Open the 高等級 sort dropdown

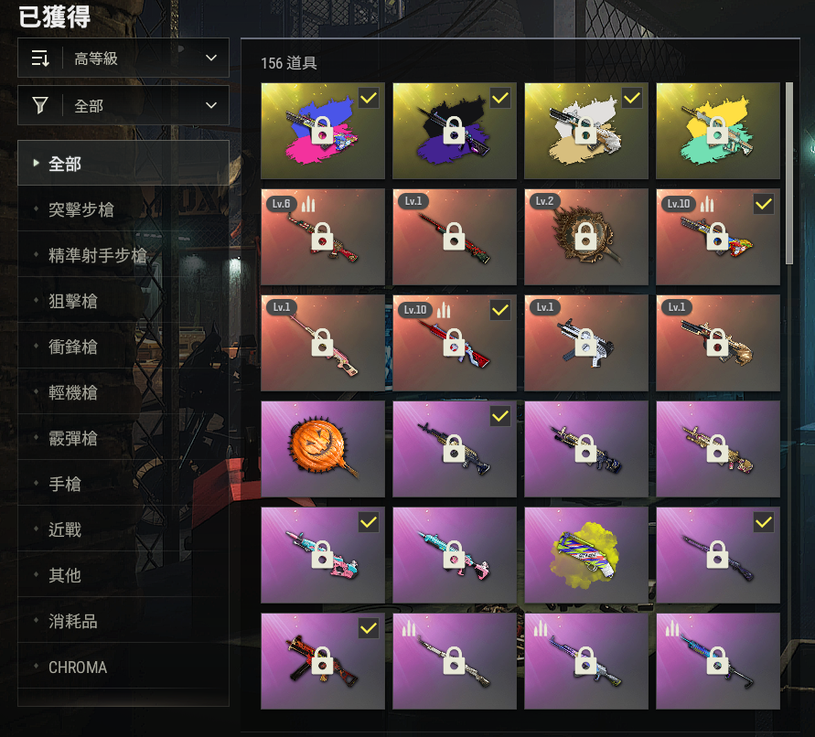click(123, 58)
